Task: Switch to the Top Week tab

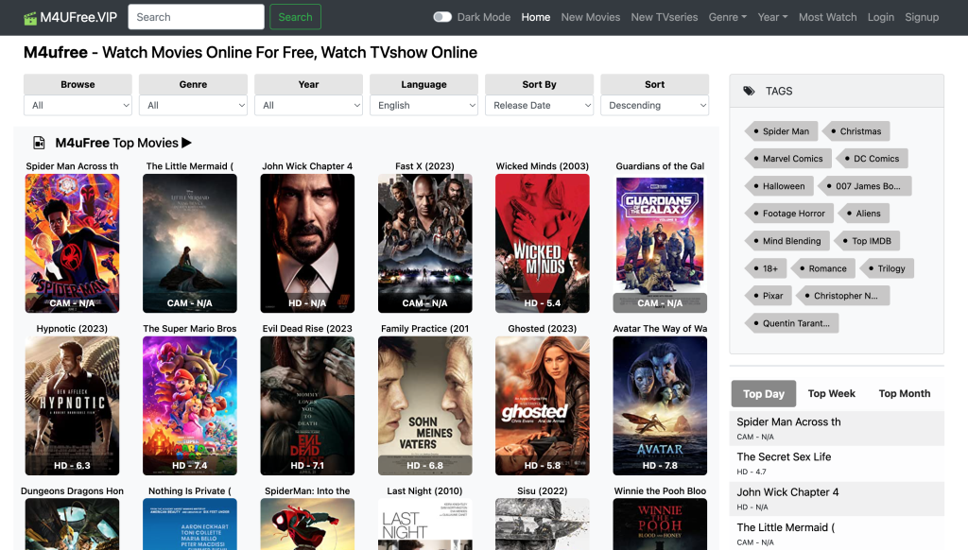Action: pos(831,394)
